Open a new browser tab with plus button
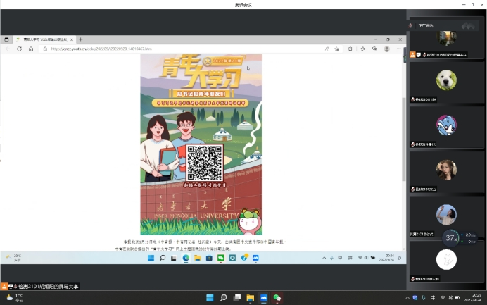 (81, 39)
